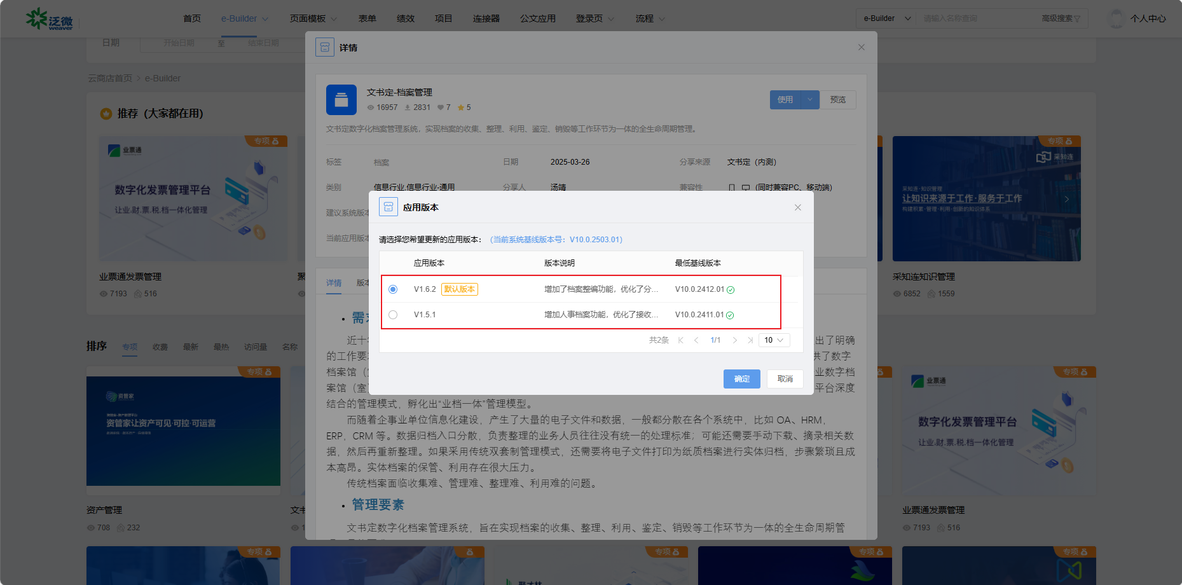Image resolution: width=1182 pixels, height=585 pixels.
Task: Sort by 收费 tab
Action: (160, 347)
